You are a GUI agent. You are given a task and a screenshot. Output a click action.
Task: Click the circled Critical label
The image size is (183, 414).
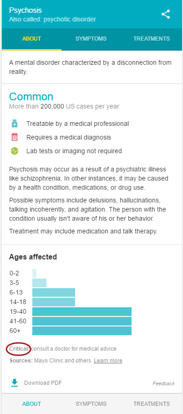point(19,349)
